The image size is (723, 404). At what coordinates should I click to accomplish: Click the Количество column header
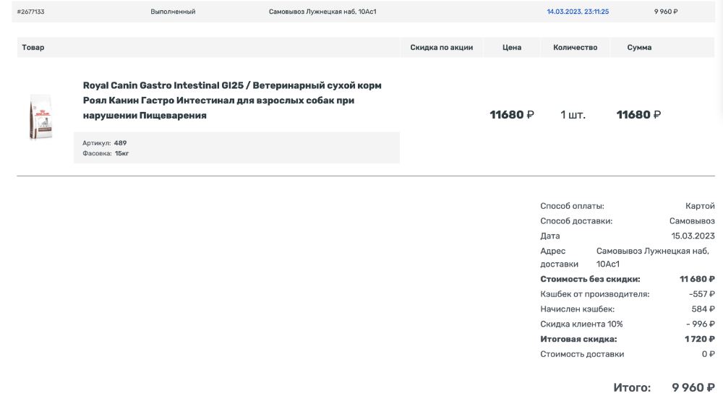575,48
